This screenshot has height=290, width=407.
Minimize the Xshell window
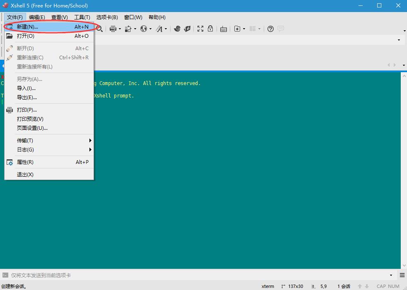click(x=361, y=5)
